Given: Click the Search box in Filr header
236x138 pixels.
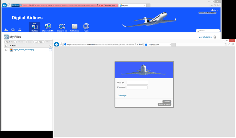Looking at the screenshot, I should [x=208, y=31].
